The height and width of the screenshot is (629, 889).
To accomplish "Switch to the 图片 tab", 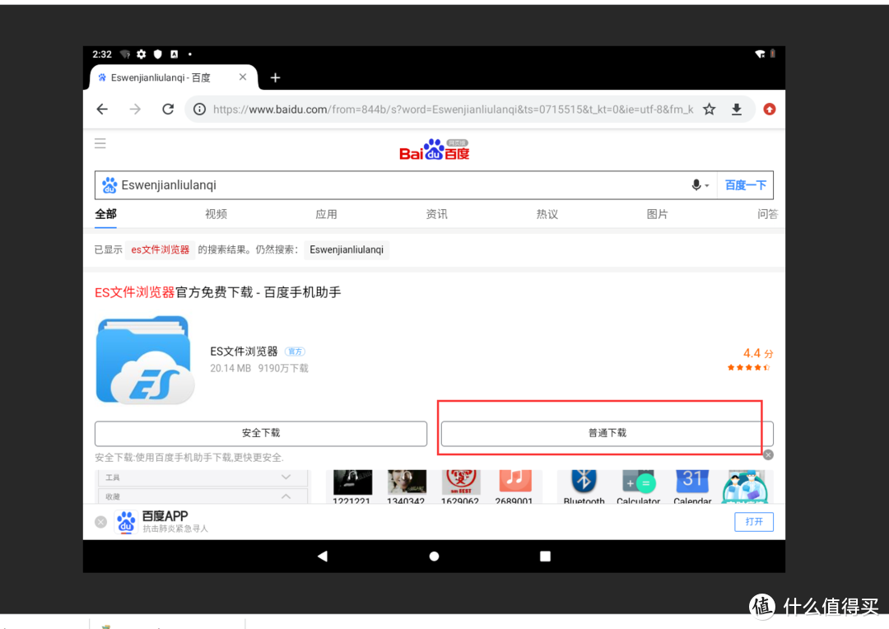I will click(657, 214).
